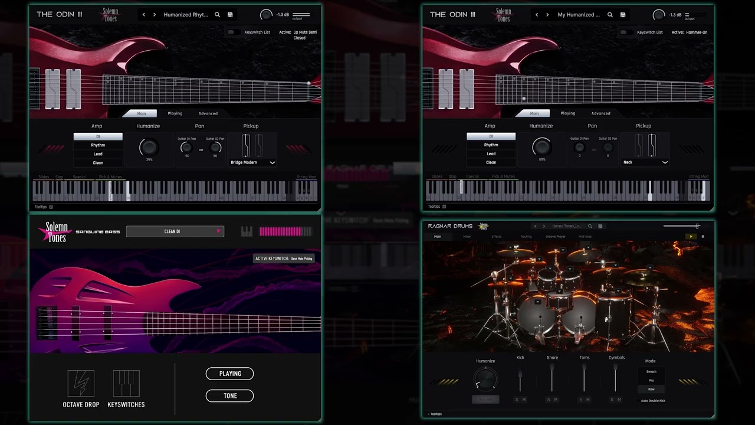Select the bridge pickup icon in Bridge Modern Odin
Image resolution: width=755 pixels, height=425 pixels.
tap(245, 146)
